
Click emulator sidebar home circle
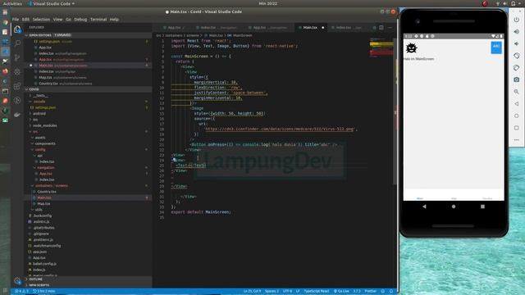pos(516,116)
